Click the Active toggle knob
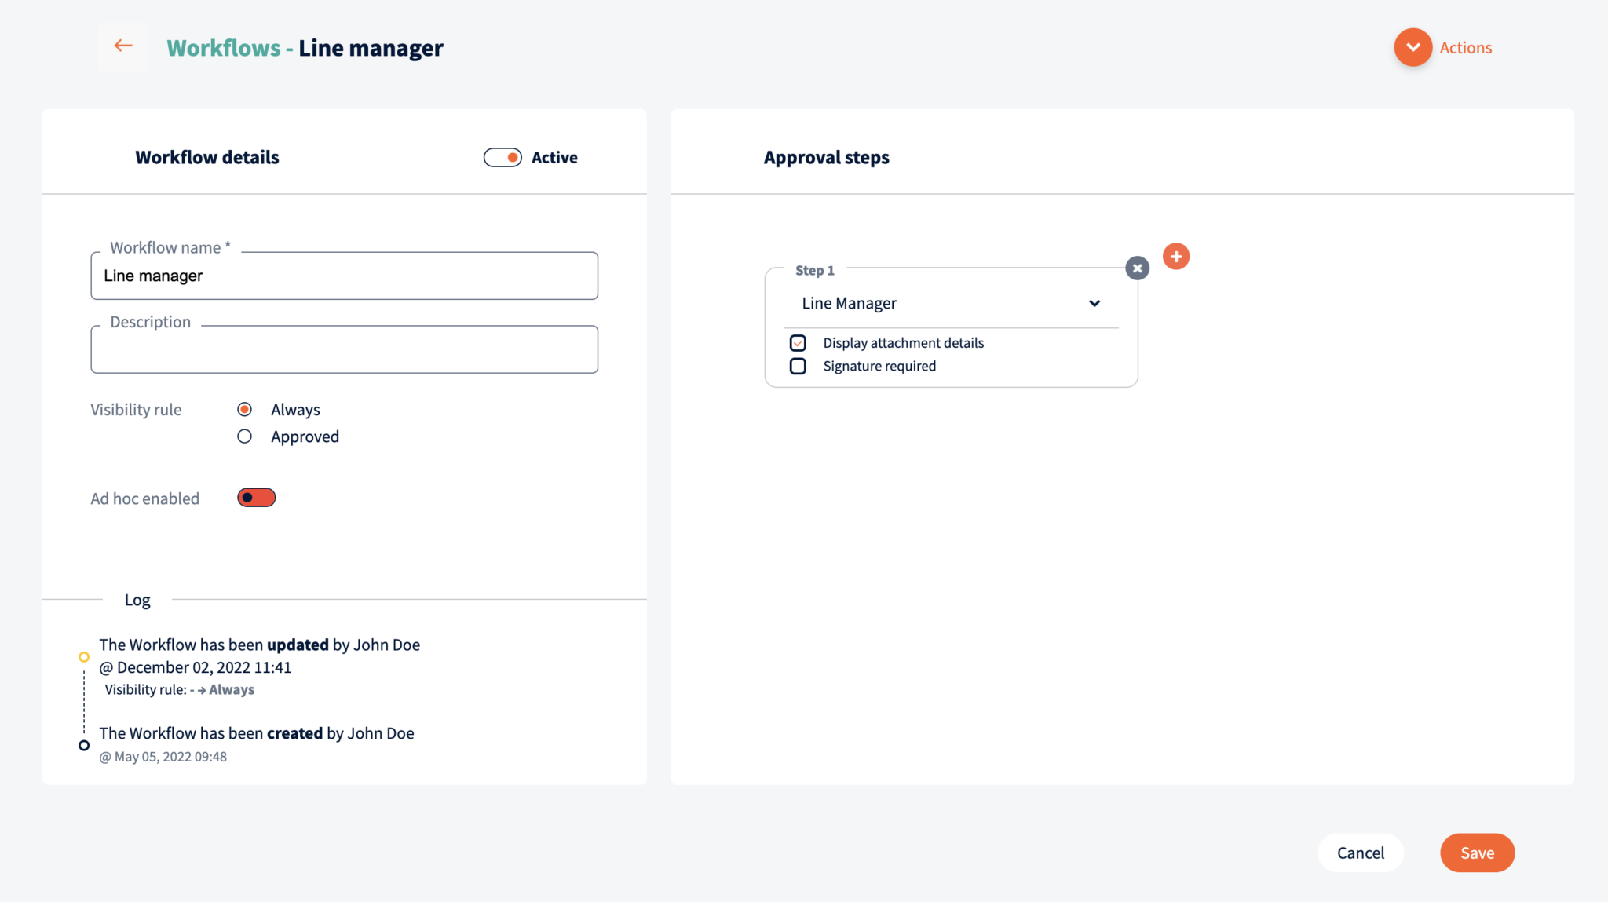Viewport: 1608px width, 902px height. [x=513, y=157]
